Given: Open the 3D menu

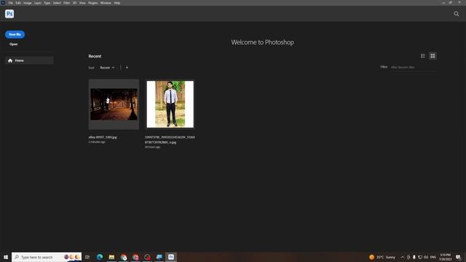Looking at the screenshot, I should (74, 3).
